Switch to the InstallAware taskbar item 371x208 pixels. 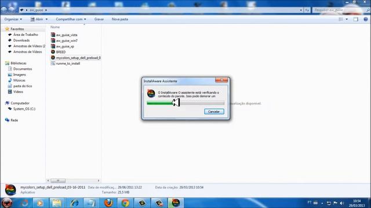tap(176, 203)
